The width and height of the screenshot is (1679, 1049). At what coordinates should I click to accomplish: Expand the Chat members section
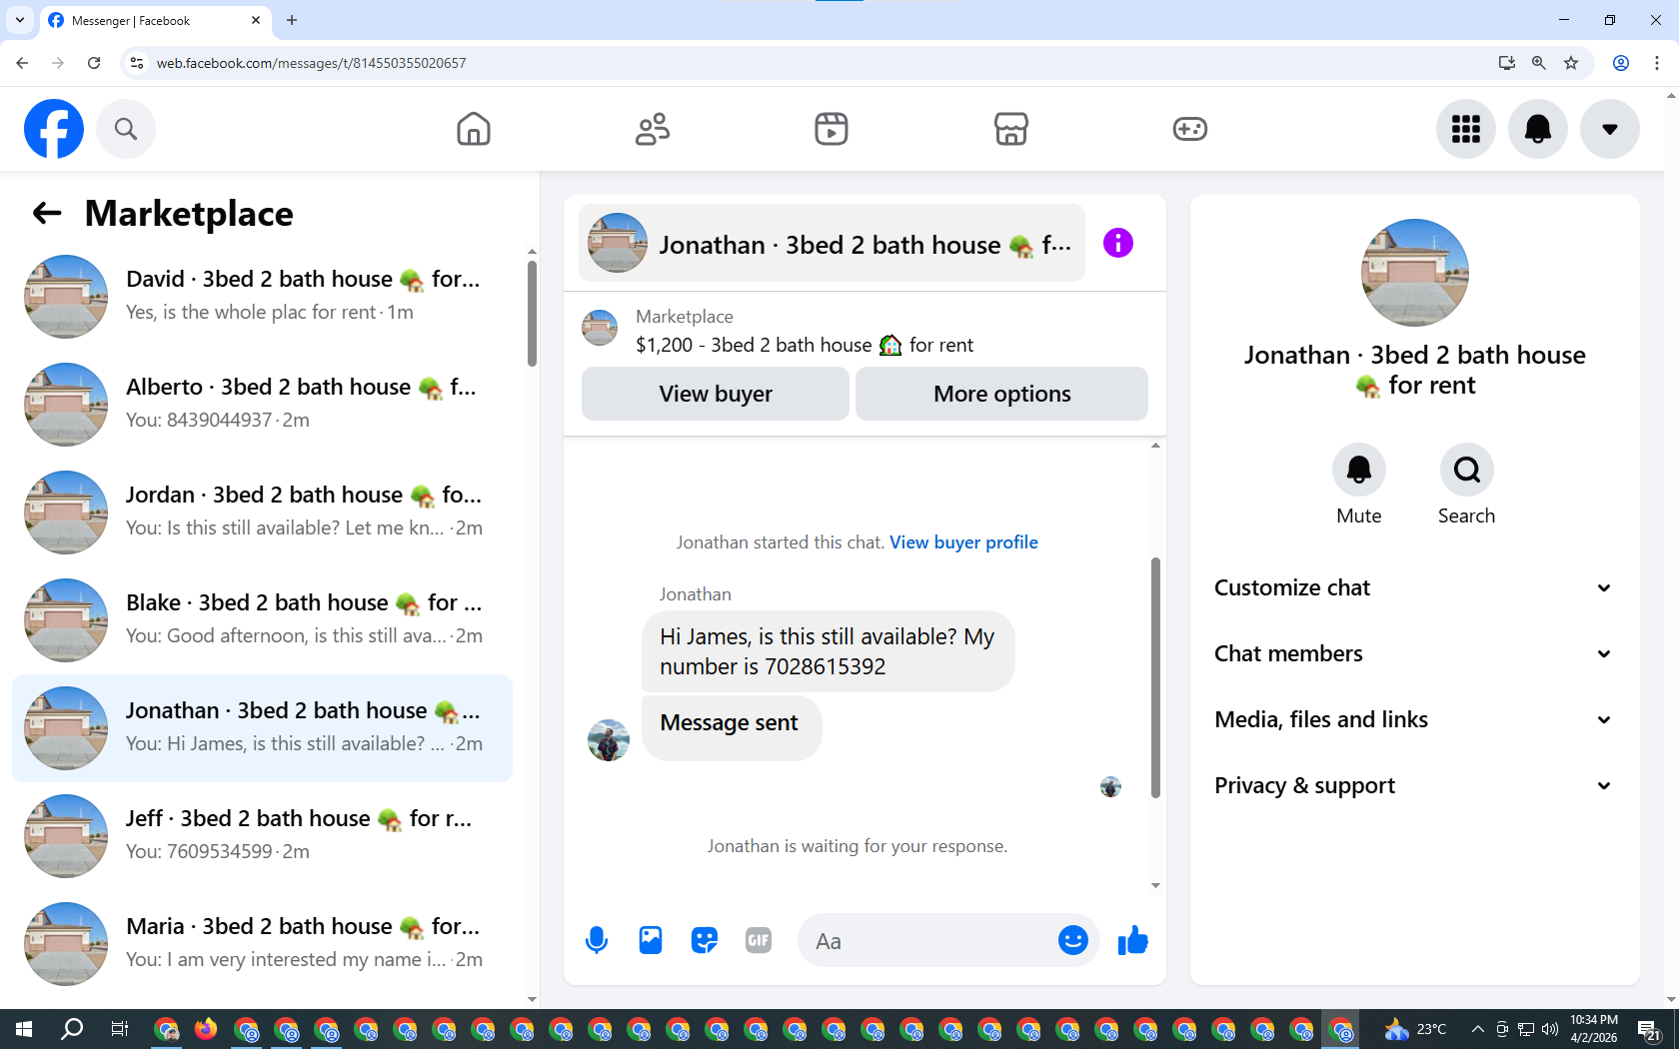(1413, 653)
